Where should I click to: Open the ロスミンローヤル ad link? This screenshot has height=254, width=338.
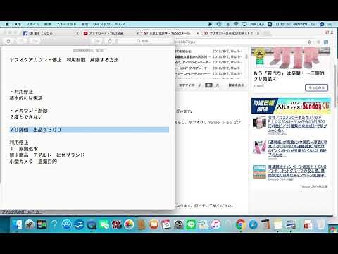coord(297,123)
